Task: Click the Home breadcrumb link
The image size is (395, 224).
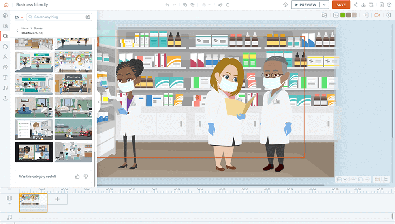Action: [25, 28]
